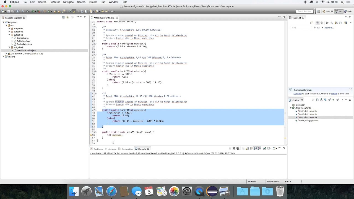
Task: Collapse the Aufgaben project
Action: point(3,22)
